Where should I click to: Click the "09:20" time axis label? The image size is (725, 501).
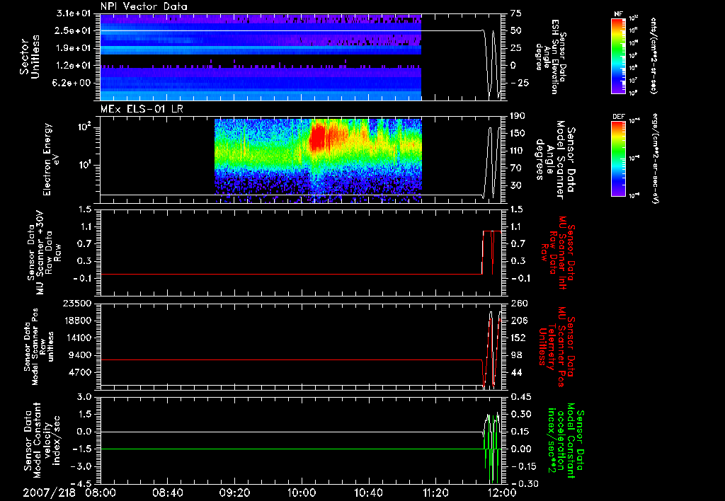click(x=234, y=493)
